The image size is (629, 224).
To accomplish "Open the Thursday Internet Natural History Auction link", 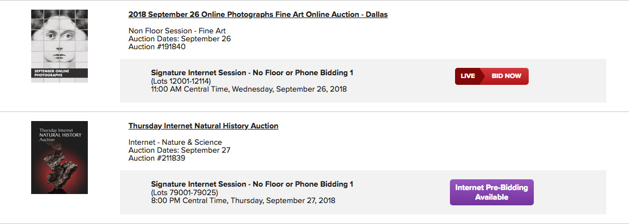I will [203, 126].
